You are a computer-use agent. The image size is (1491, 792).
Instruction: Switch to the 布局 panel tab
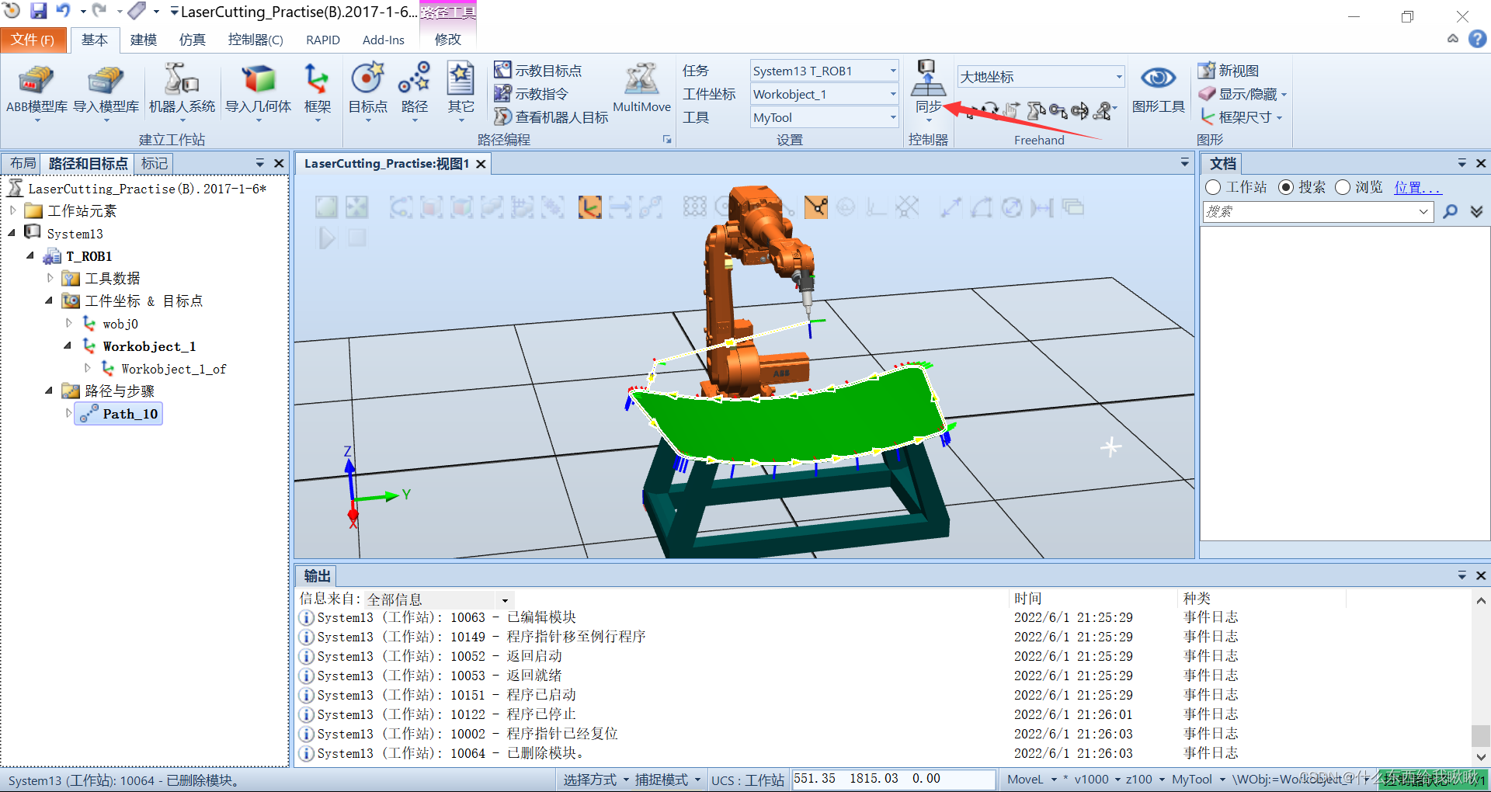pos(23,163)
